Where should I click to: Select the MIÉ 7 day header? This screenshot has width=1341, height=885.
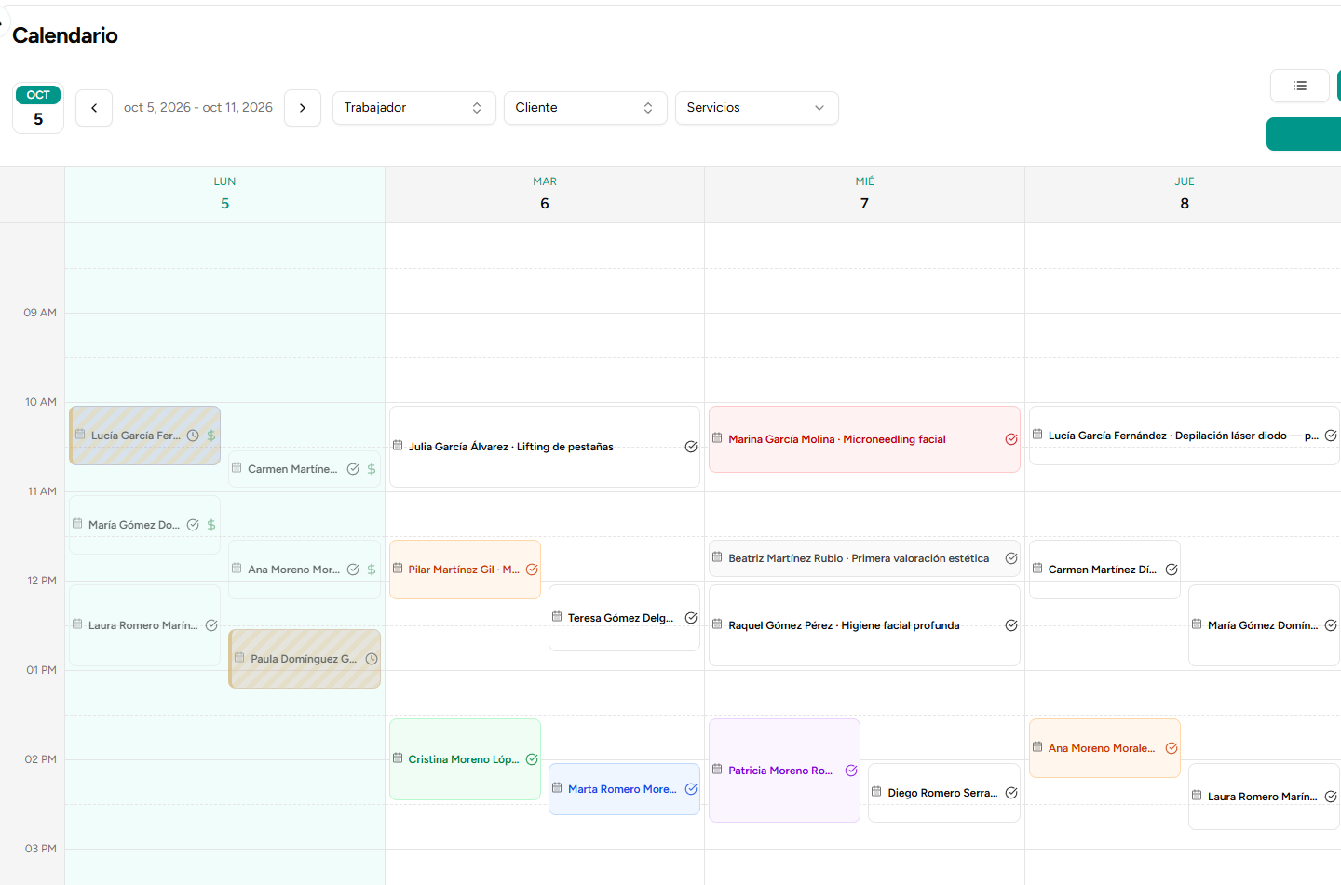[864, 194]
